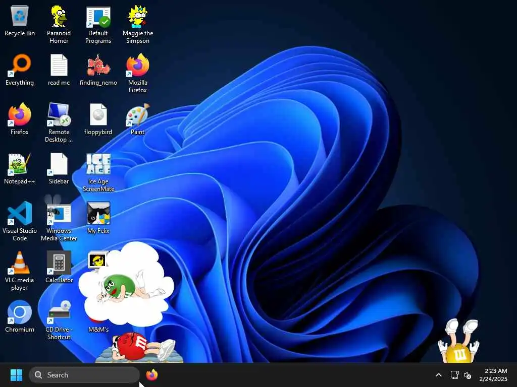The height and width of the screenshot is (387, 517).
Task: Select the Visual Studio Code shortcut
Action: (x=20, y=213)
